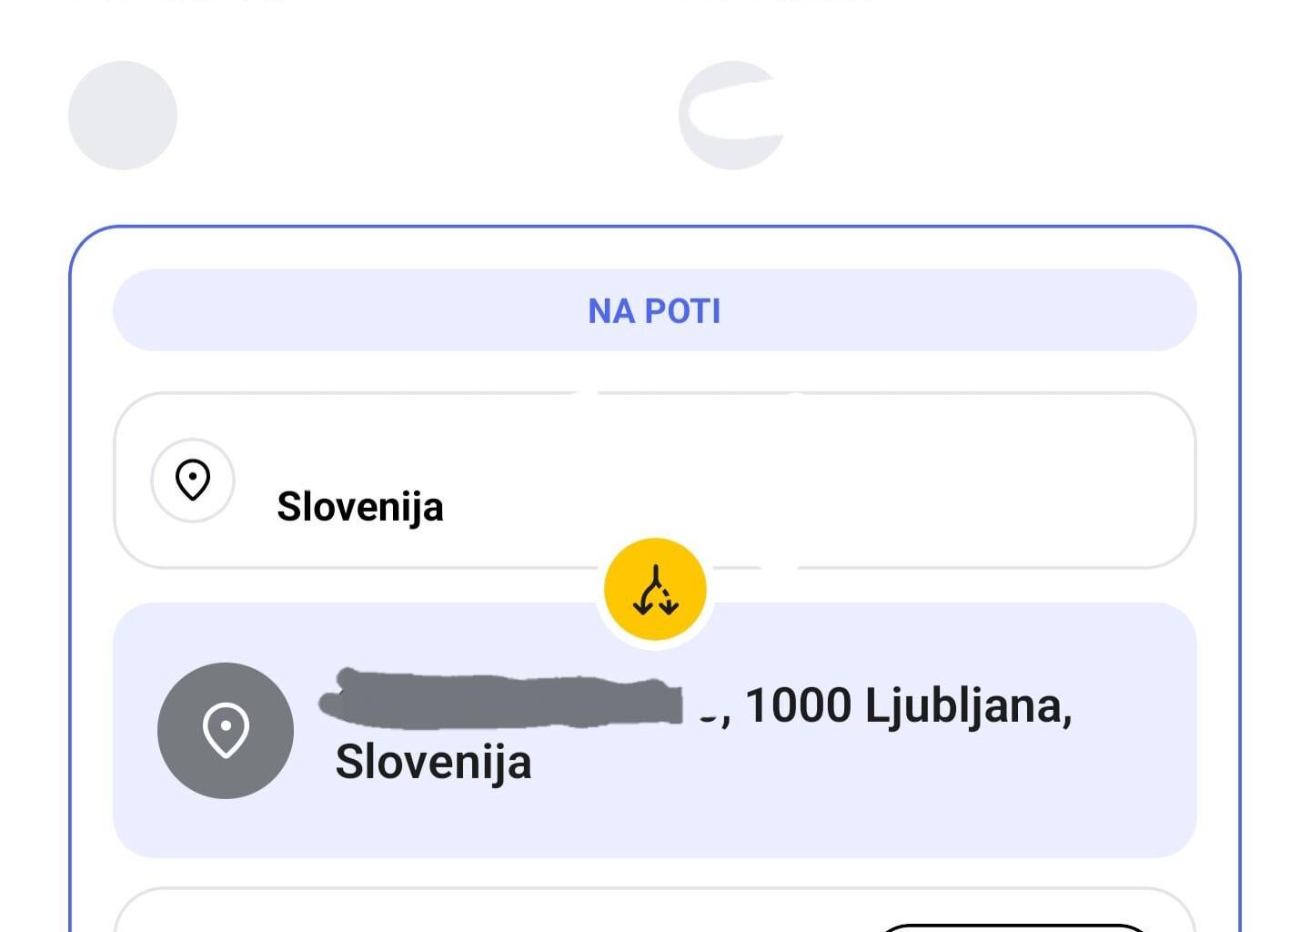Image resolution: width=1310 pixels, height=932 pixels.
Task: Click the Slovenija pickup text
Action: pos(360,507)
